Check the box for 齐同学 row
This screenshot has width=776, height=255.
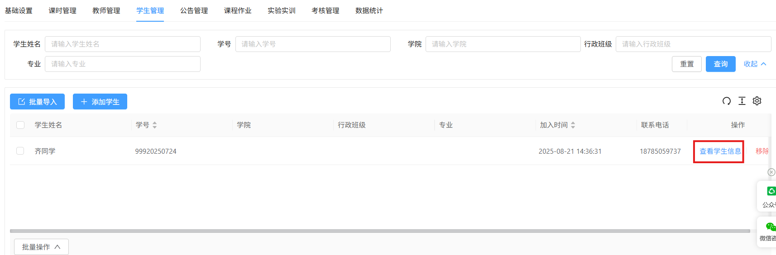(20, 151)
